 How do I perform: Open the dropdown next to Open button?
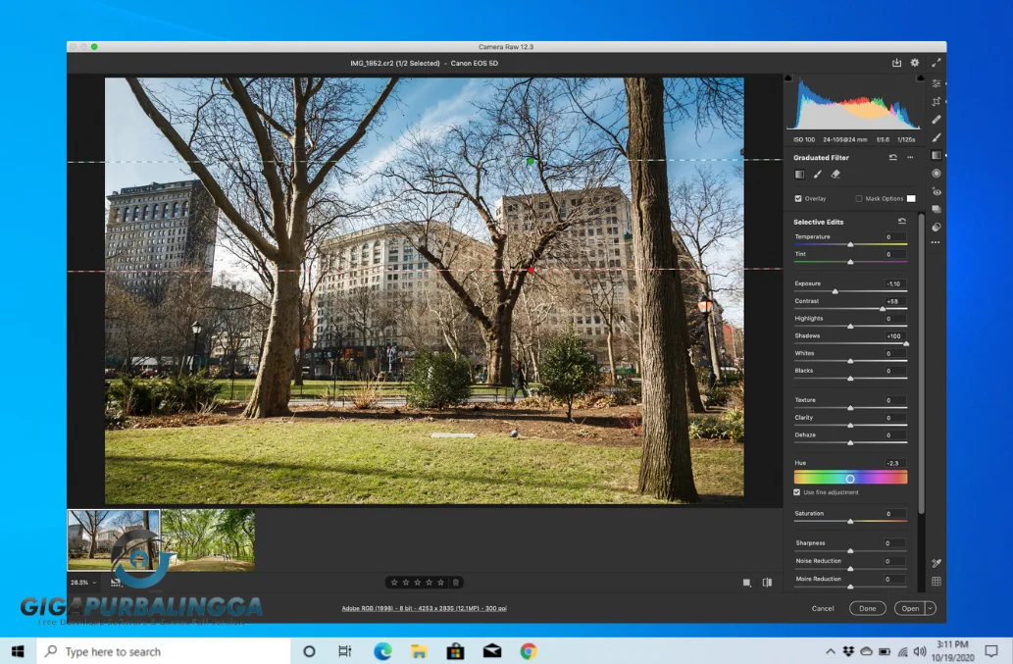tap(930, 608)
